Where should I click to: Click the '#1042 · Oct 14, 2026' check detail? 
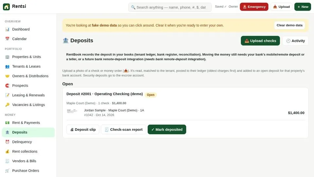99,115
